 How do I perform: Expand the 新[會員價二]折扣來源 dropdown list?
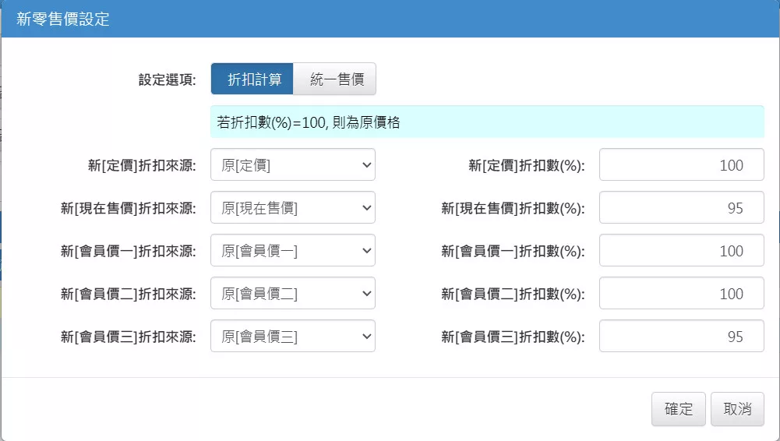click(292, 294)
